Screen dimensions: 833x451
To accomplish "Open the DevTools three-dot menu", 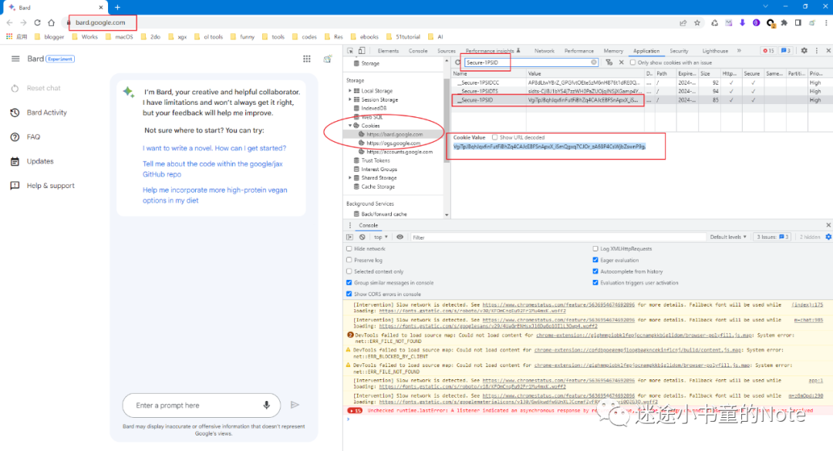I will click(817, 51).
